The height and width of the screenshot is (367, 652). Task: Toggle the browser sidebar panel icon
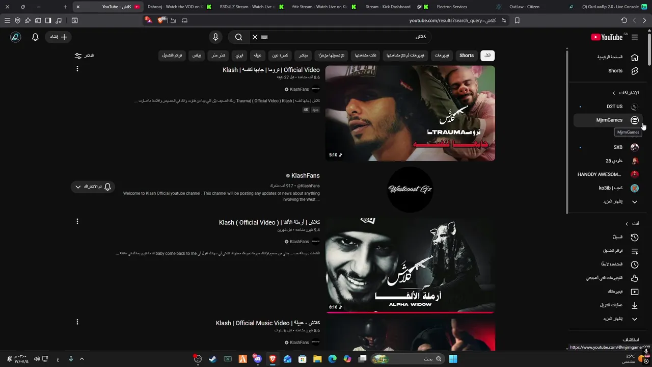click(x=48, y=20)
